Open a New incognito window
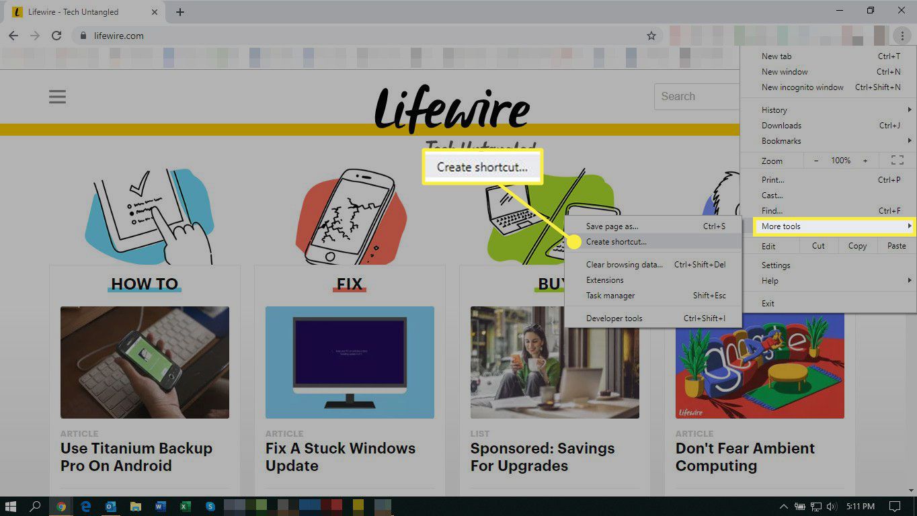 [828, 87]
